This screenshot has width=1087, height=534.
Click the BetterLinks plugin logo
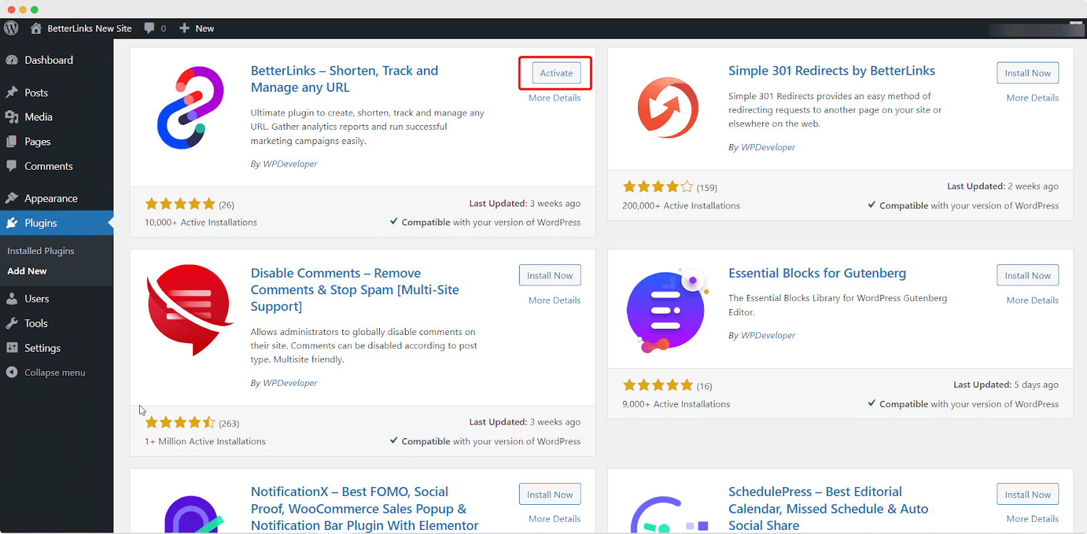[x=190, y=107]
